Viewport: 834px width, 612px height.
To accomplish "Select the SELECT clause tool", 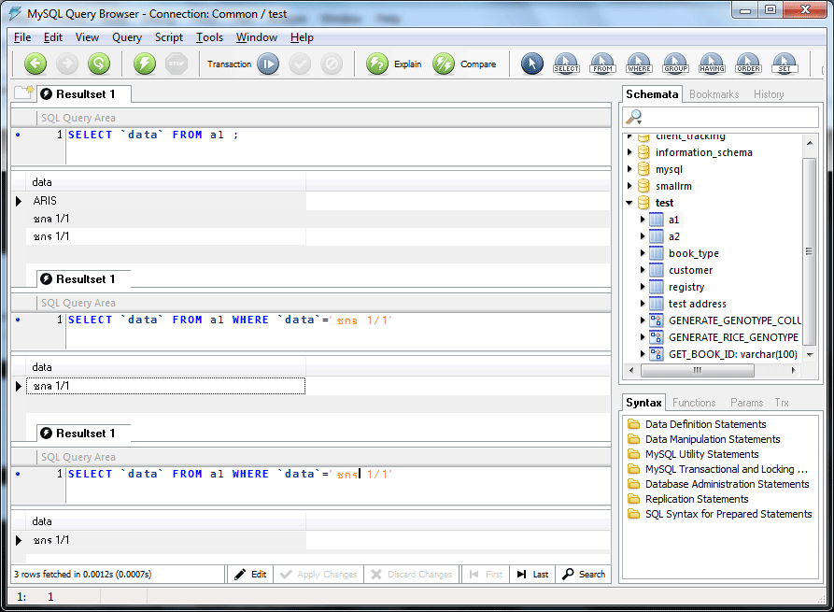I will click(x=567, y=64).
